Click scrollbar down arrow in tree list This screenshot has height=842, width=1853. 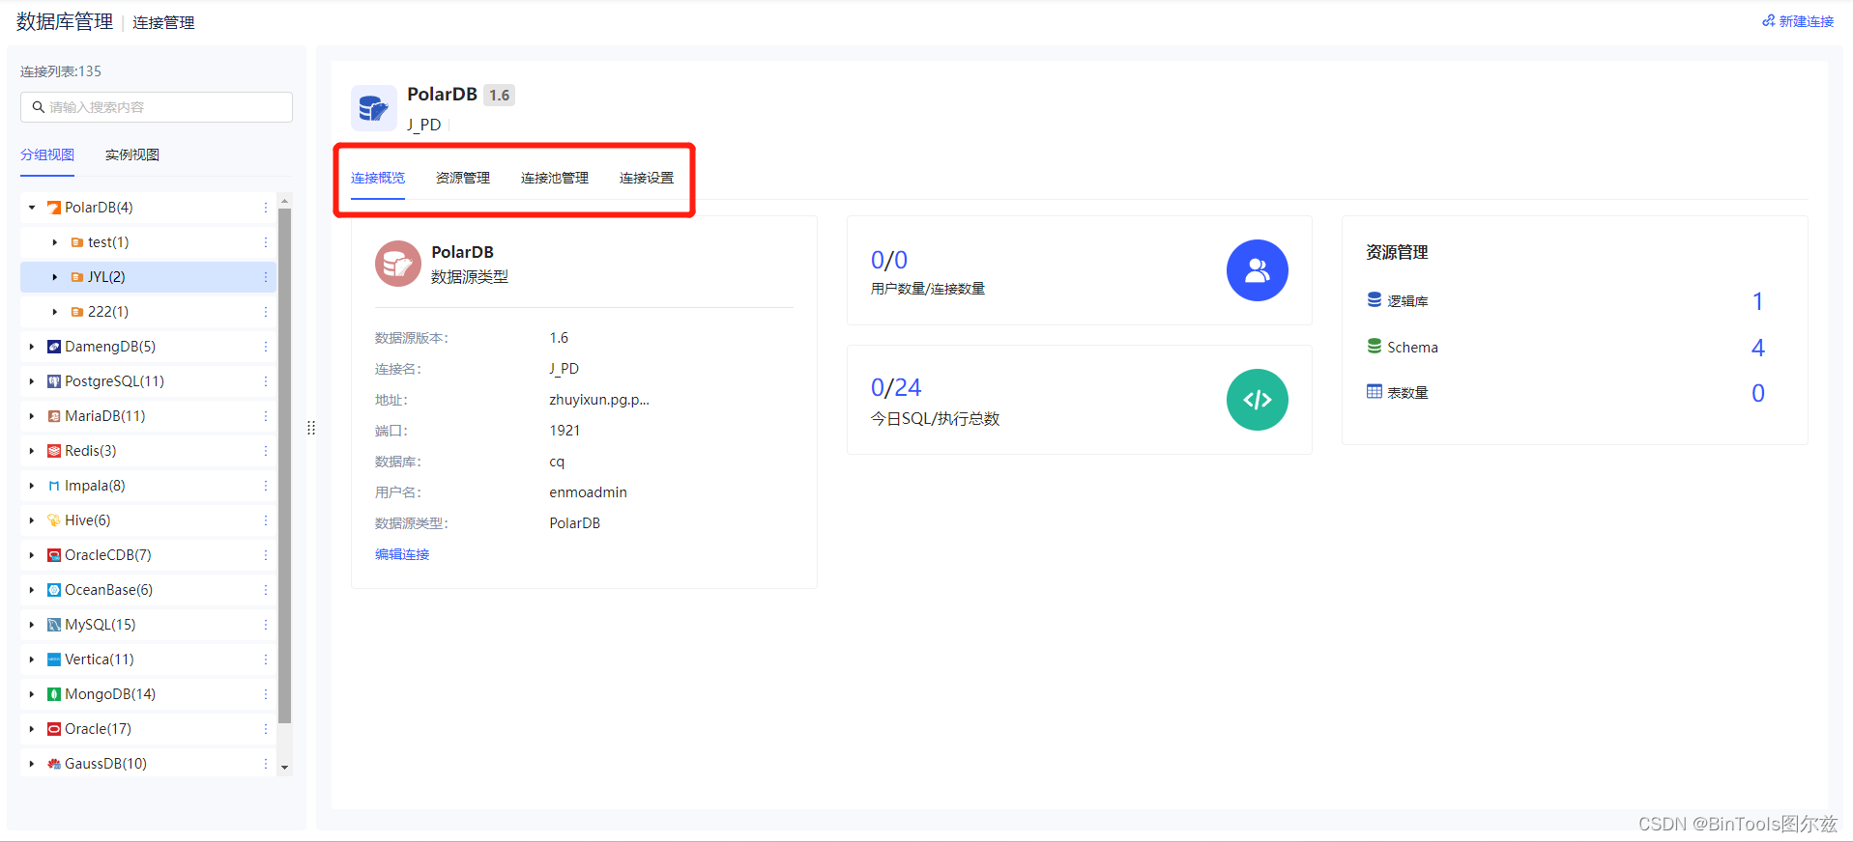[x=284, y=767]
